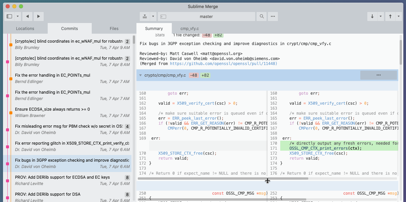Navigate back with the left arrow icon
The width and height of the screenshot is (406, 202).
[27, 16]
